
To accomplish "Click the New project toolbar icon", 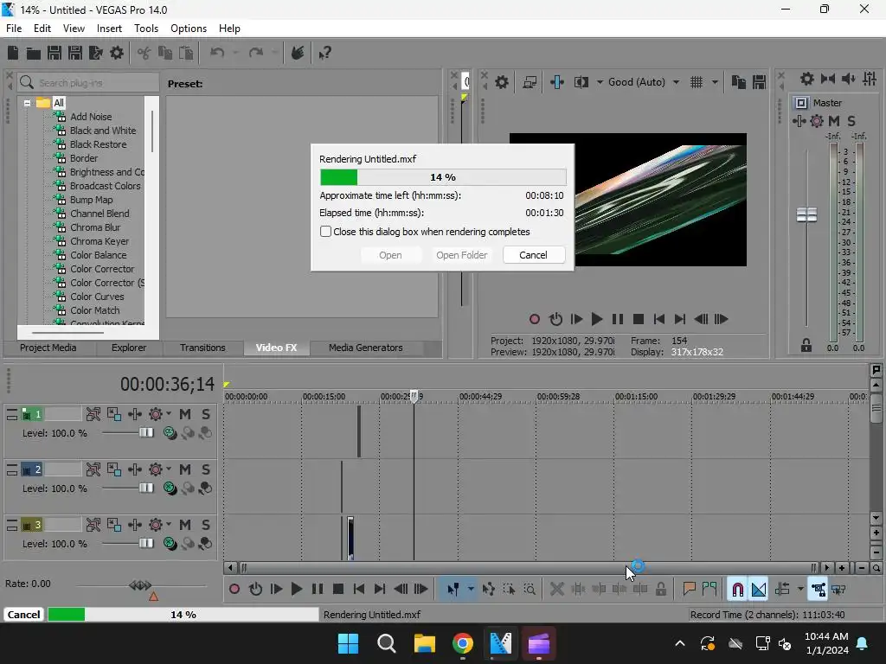I will [x=13, y=53].
